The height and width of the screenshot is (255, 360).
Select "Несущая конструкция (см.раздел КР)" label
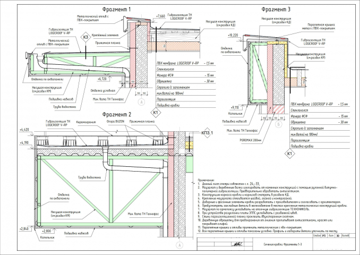pyautogui.click(x=311, y=56)
